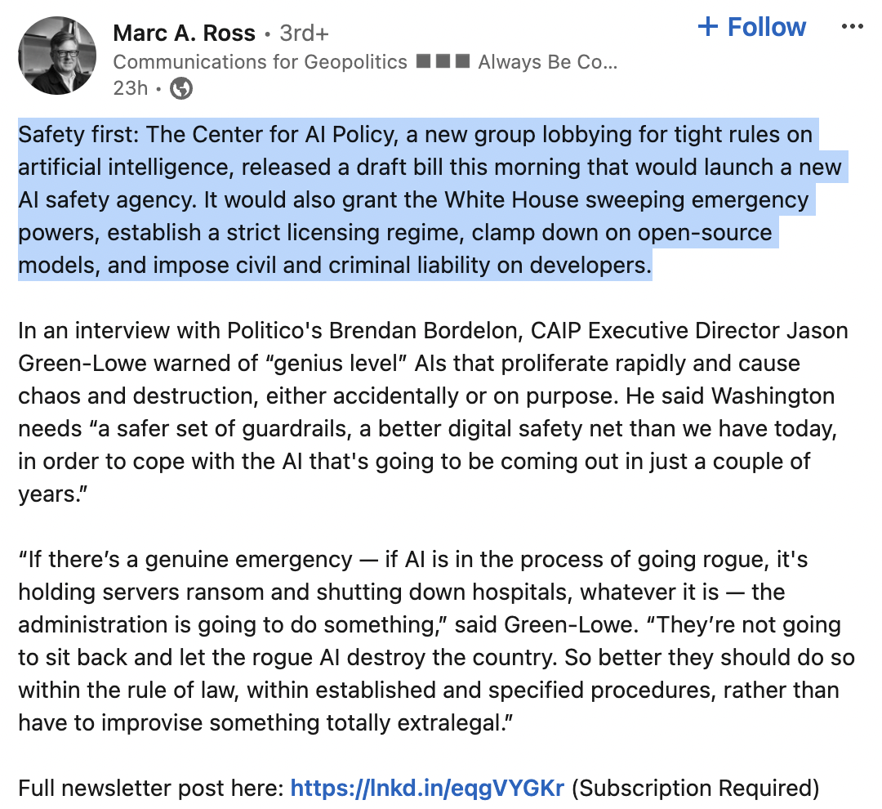Screen dimensions: 882x809
Task: Click the "Full newsletter post here" text
Action: [151, 789]
